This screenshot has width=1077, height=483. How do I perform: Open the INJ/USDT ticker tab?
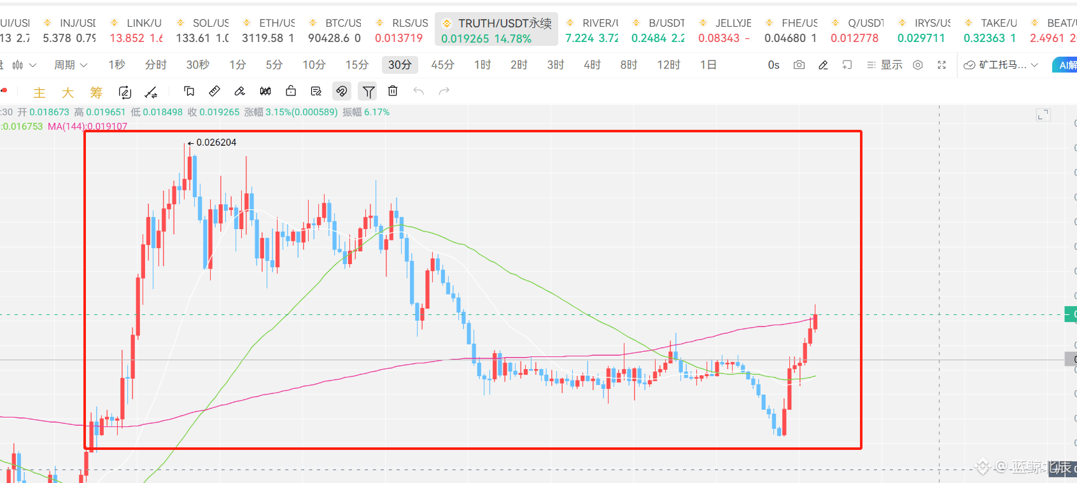tap(69, 31)
